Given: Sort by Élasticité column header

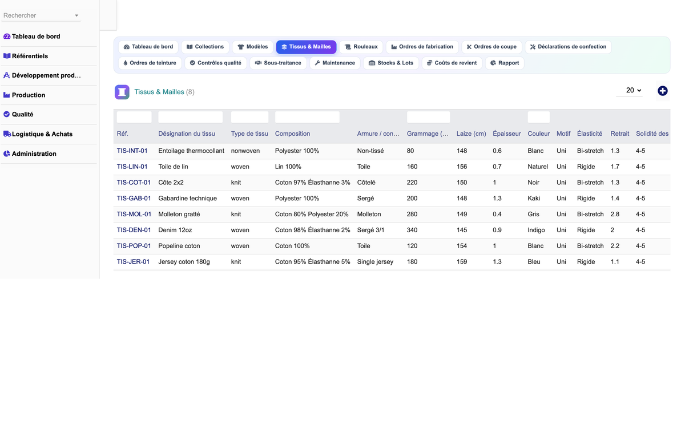Looking at the screenshot, I should (590, 134).
